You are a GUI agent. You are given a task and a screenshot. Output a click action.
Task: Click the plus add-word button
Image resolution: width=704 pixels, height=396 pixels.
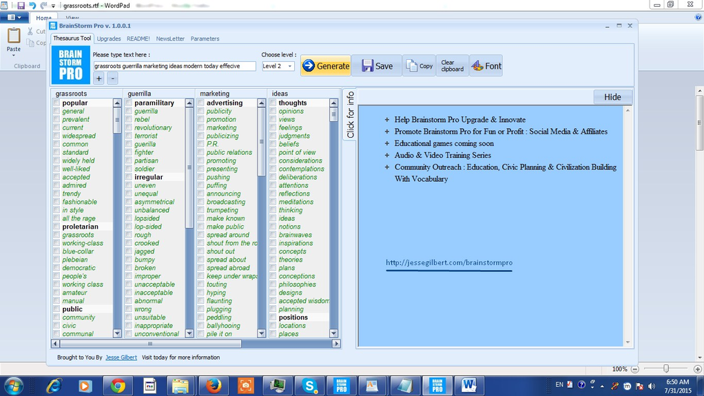click(x=99, y=79)
